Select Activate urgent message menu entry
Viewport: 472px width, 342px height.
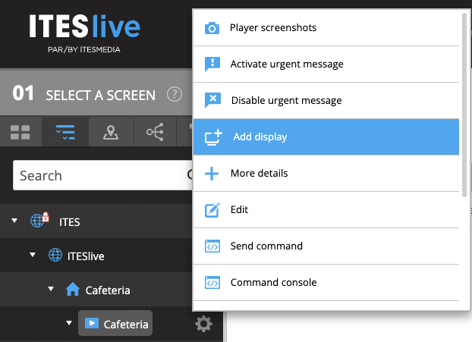tap(286, 64)
